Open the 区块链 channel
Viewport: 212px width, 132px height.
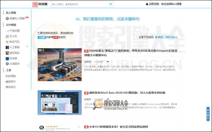click(x=13, y=58)
